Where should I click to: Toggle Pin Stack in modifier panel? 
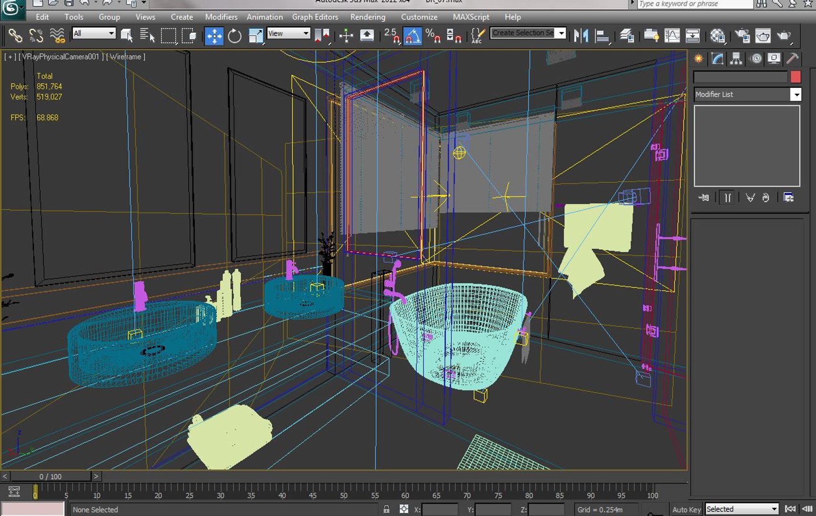(x=703, y=197)
